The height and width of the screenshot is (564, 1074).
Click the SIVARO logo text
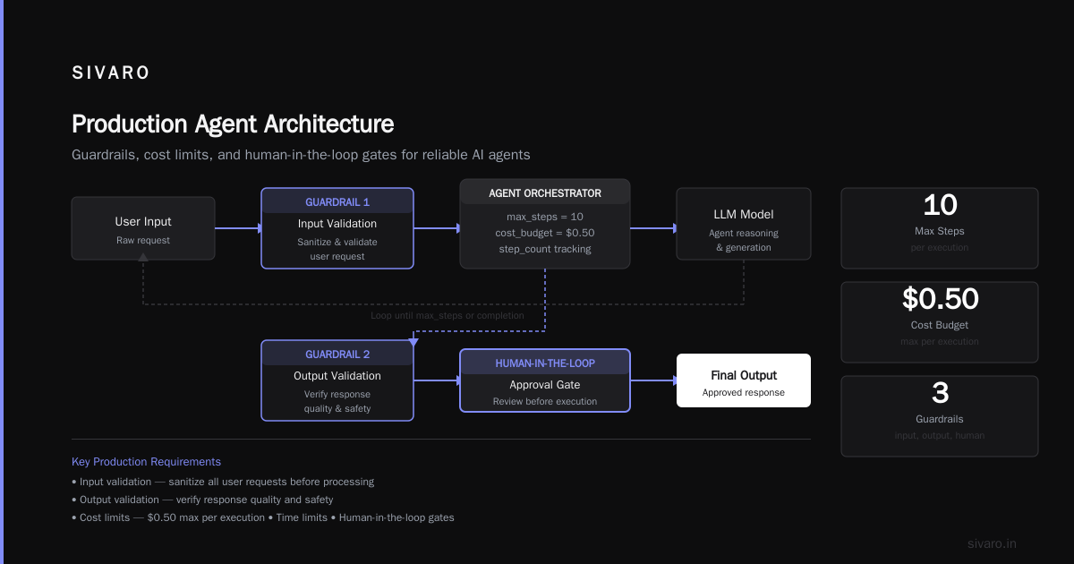(x=111, y=73)
